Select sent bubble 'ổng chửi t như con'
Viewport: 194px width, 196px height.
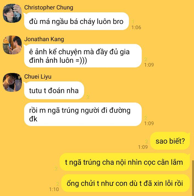(126, 183)
